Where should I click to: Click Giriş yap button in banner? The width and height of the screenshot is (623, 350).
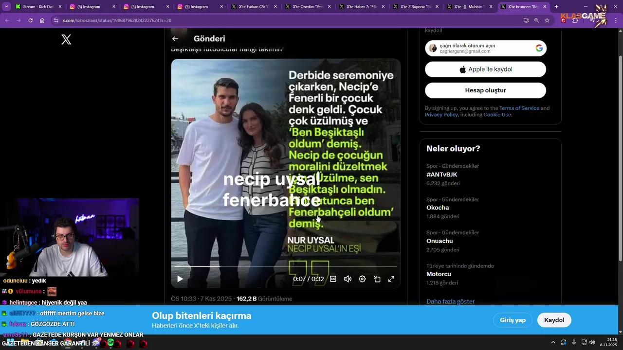pos(513,320)
